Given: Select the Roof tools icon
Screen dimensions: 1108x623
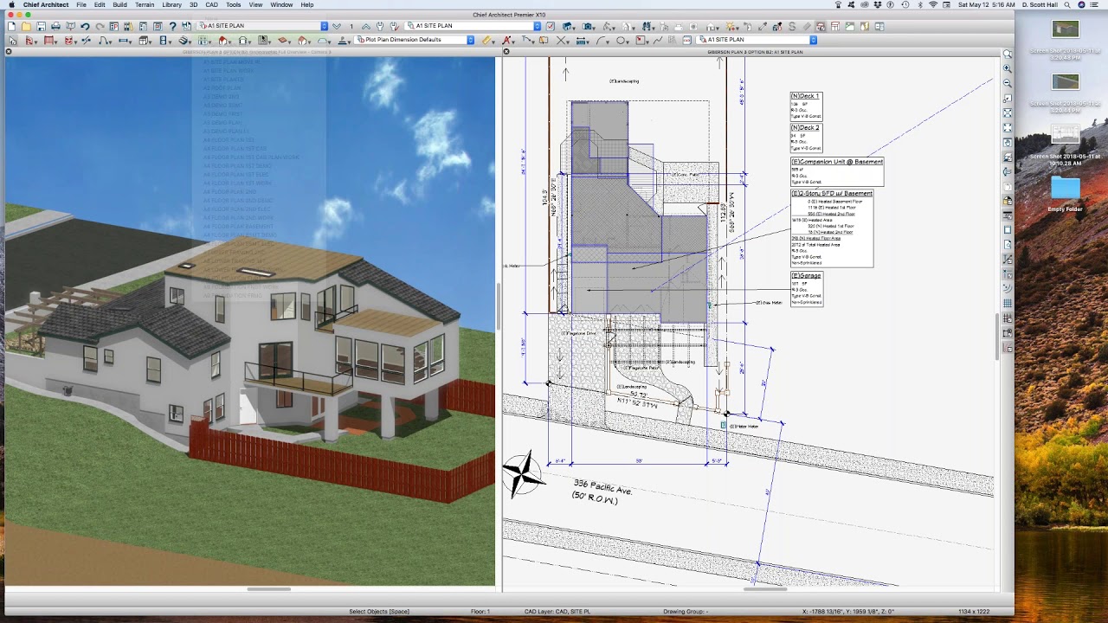Looking at the screenshot, I should click(222, 40).
